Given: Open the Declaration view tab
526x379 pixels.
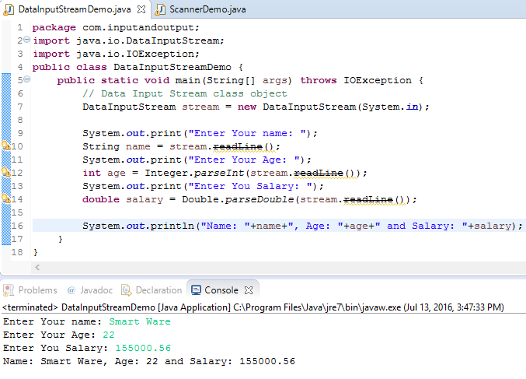Looking at the screenshot, I should pos(152,290).
